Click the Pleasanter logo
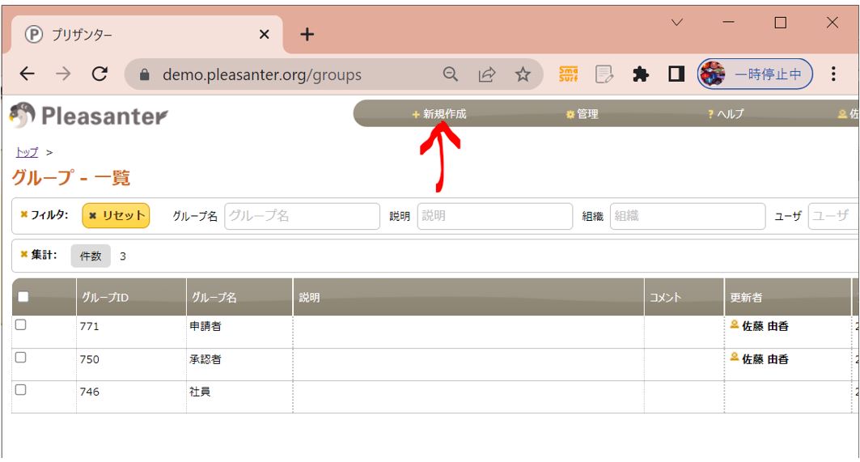 [89, 117]
